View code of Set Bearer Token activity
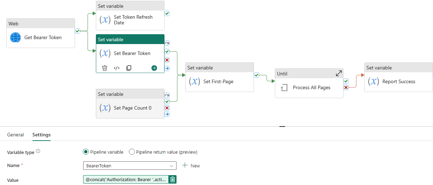The width and height of the screenshot is (433, 185). 117,68
